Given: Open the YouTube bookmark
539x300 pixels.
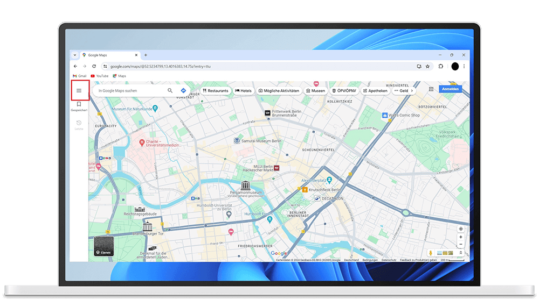Looking at the screenshot, I should 100,76.
